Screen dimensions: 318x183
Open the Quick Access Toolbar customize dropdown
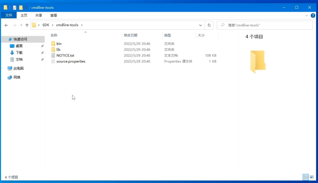[x=26, y=8]
